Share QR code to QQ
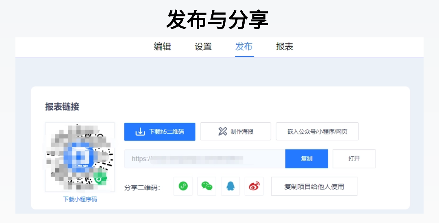The image size is (439, 223). [x=230, y=186]
